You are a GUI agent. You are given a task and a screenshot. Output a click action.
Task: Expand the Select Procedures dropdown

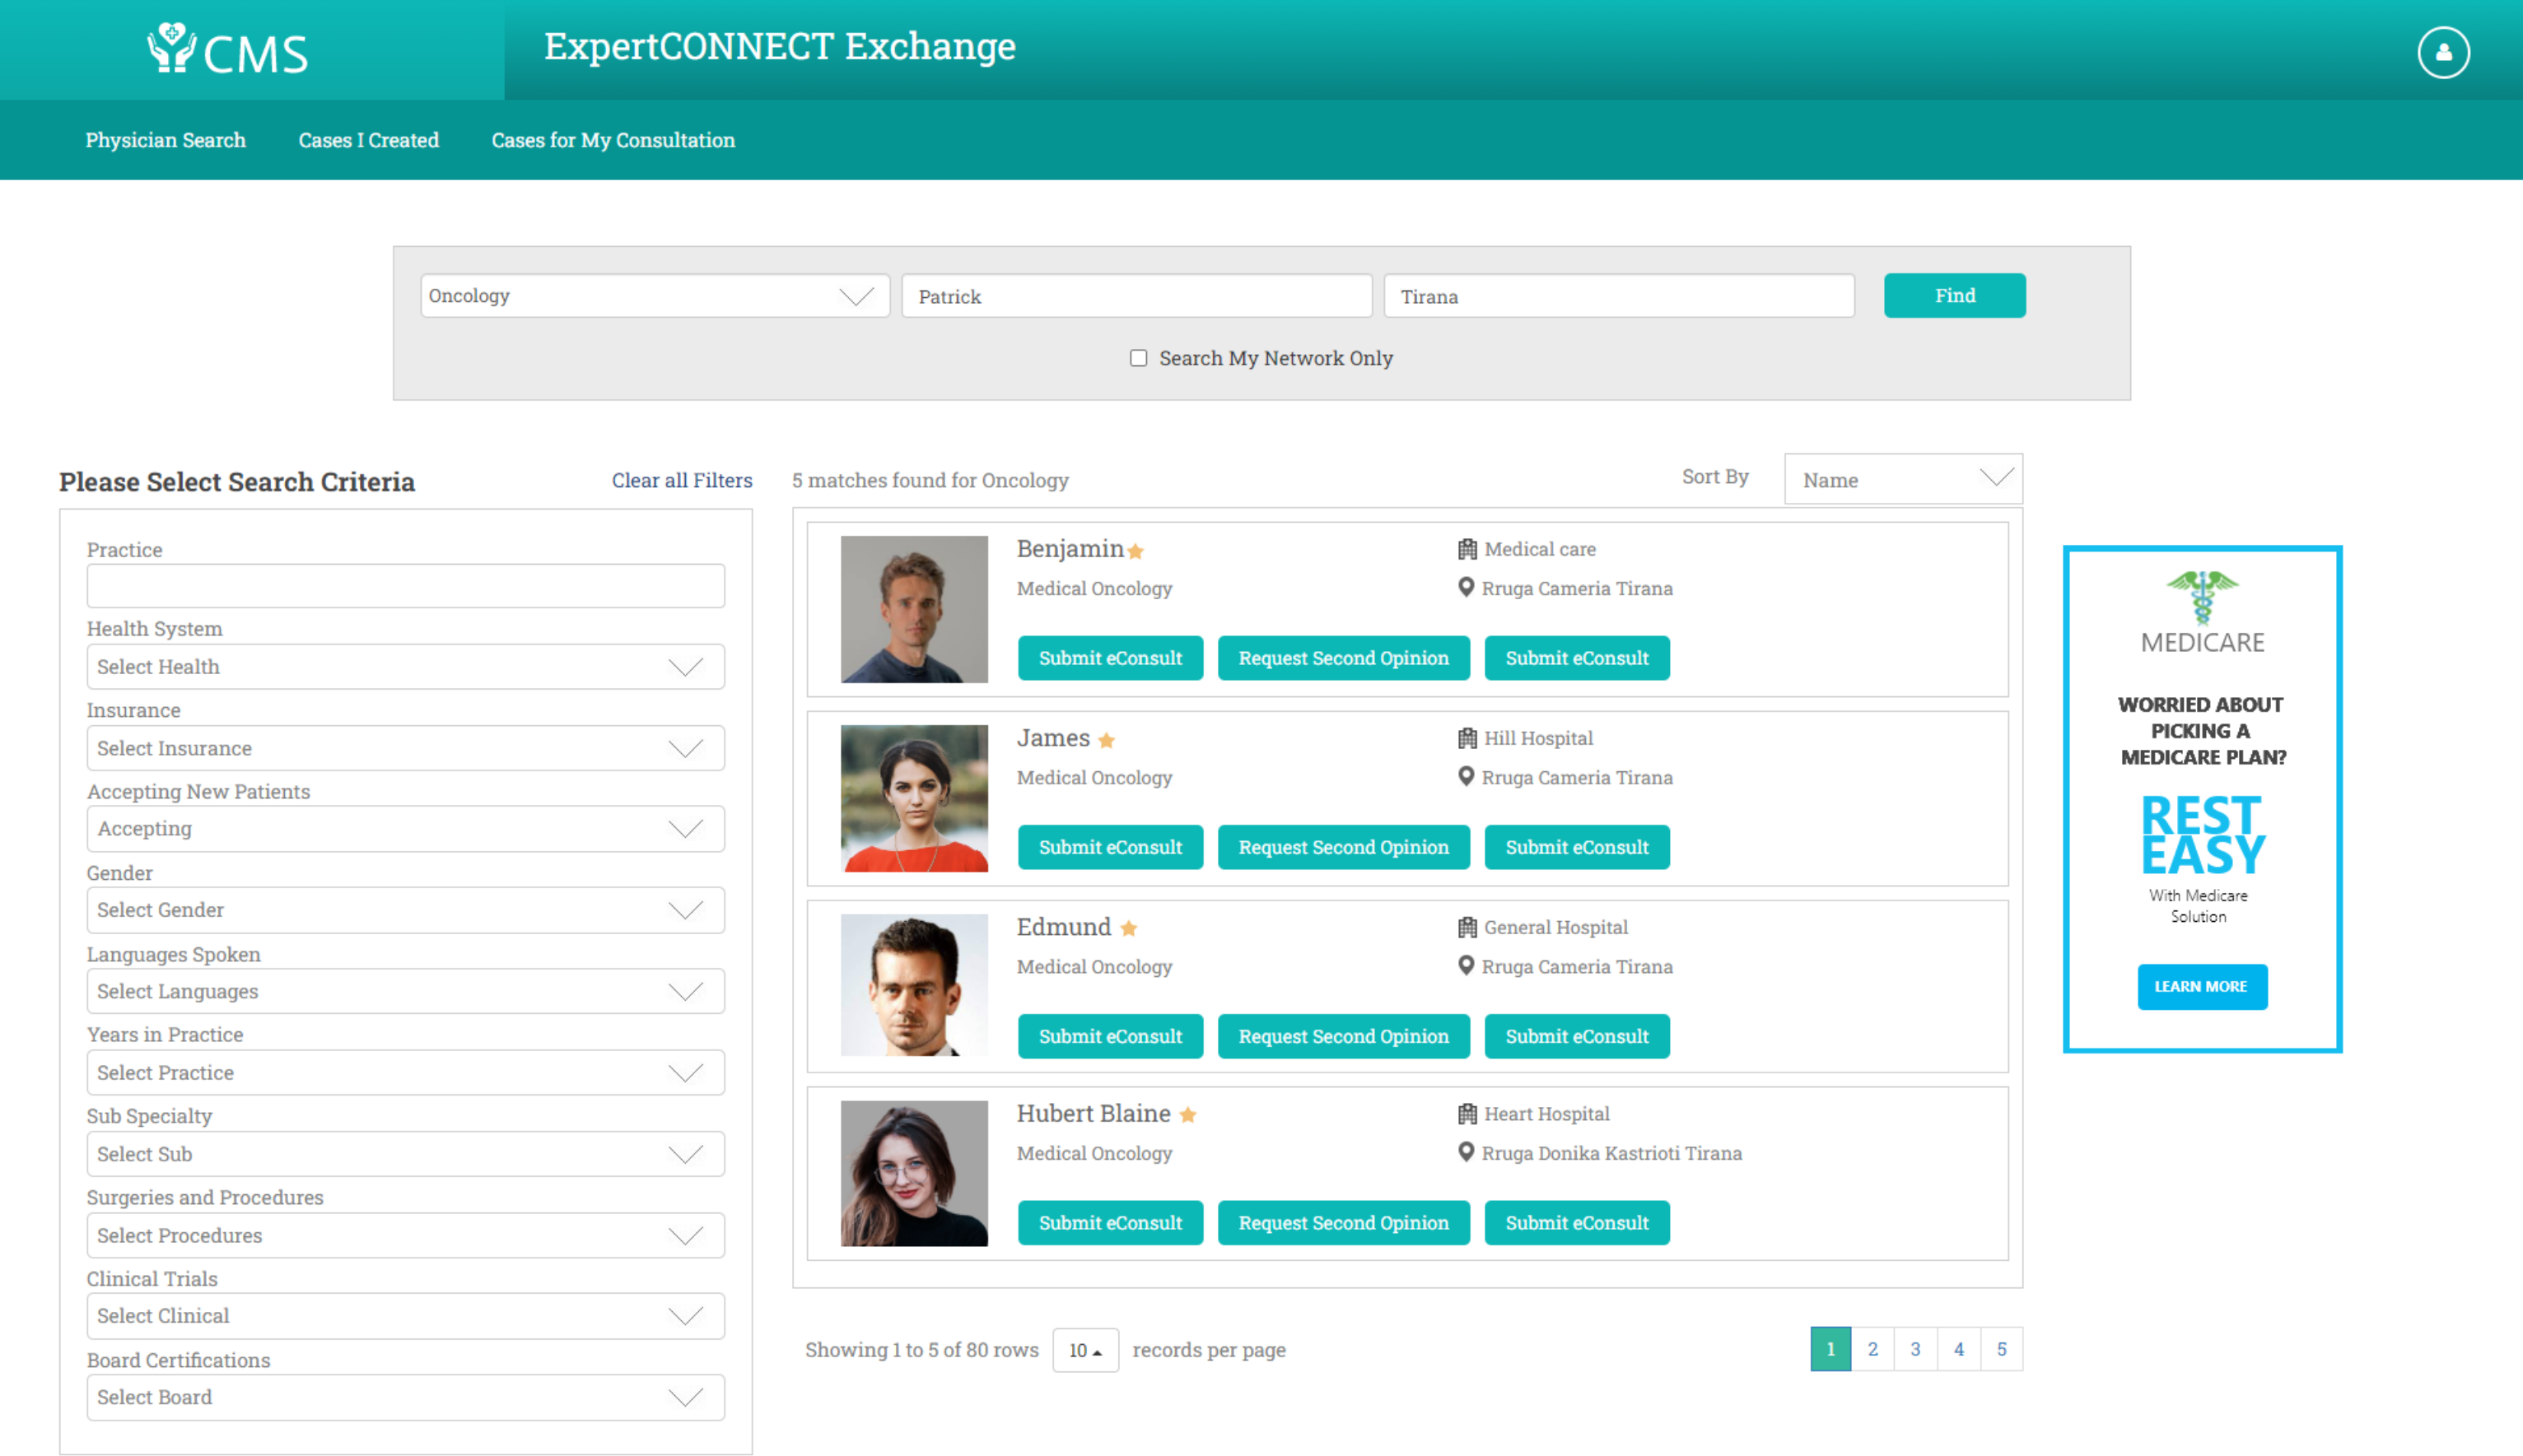[x=405, y=1236]
